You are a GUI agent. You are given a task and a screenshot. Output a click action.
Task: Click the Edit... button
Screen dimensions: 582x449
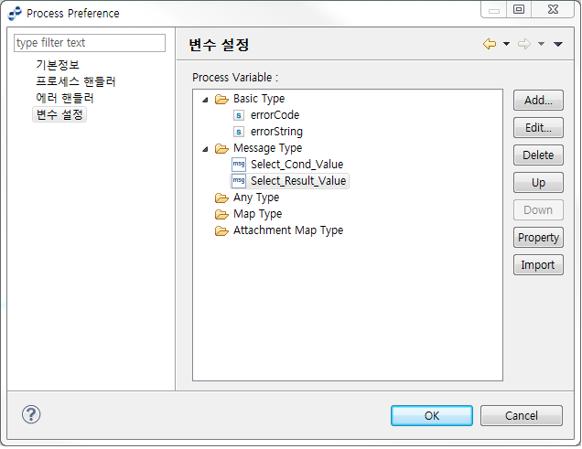(538, 127)
